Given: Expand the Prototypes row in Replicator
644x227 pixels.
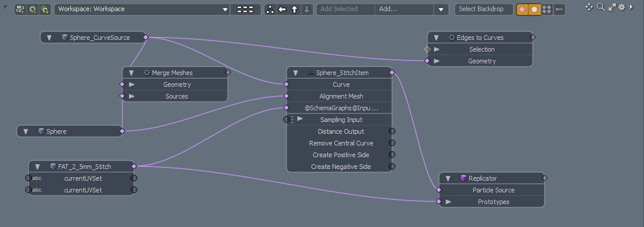Looking at the screenshot, I should point(449,202).
